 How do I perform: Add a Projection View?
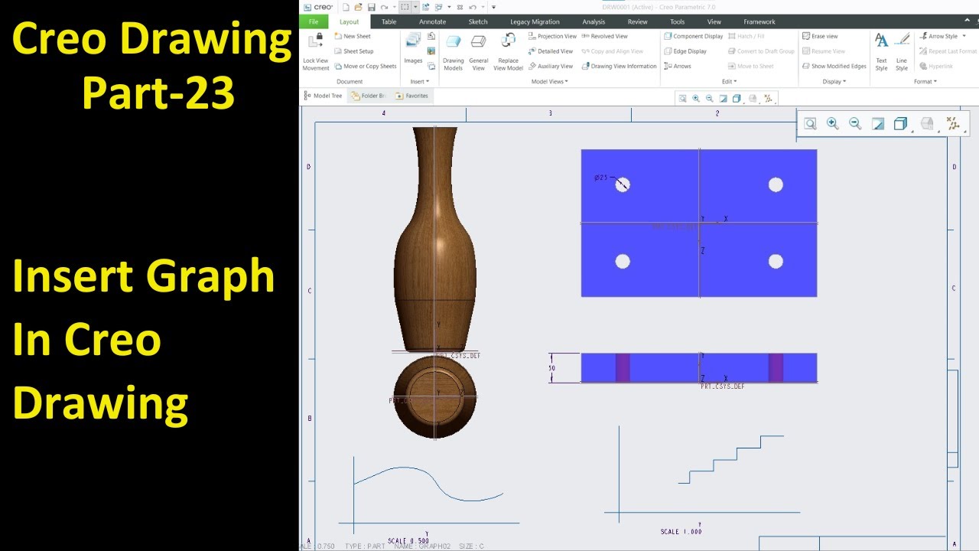click(x=552, y=36)
